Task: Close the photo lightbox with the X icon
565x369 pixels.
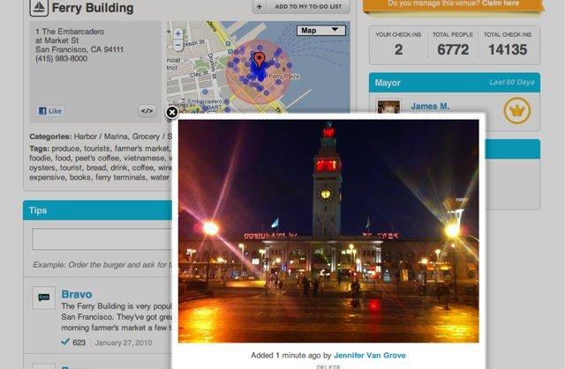Action: point(172,113)
